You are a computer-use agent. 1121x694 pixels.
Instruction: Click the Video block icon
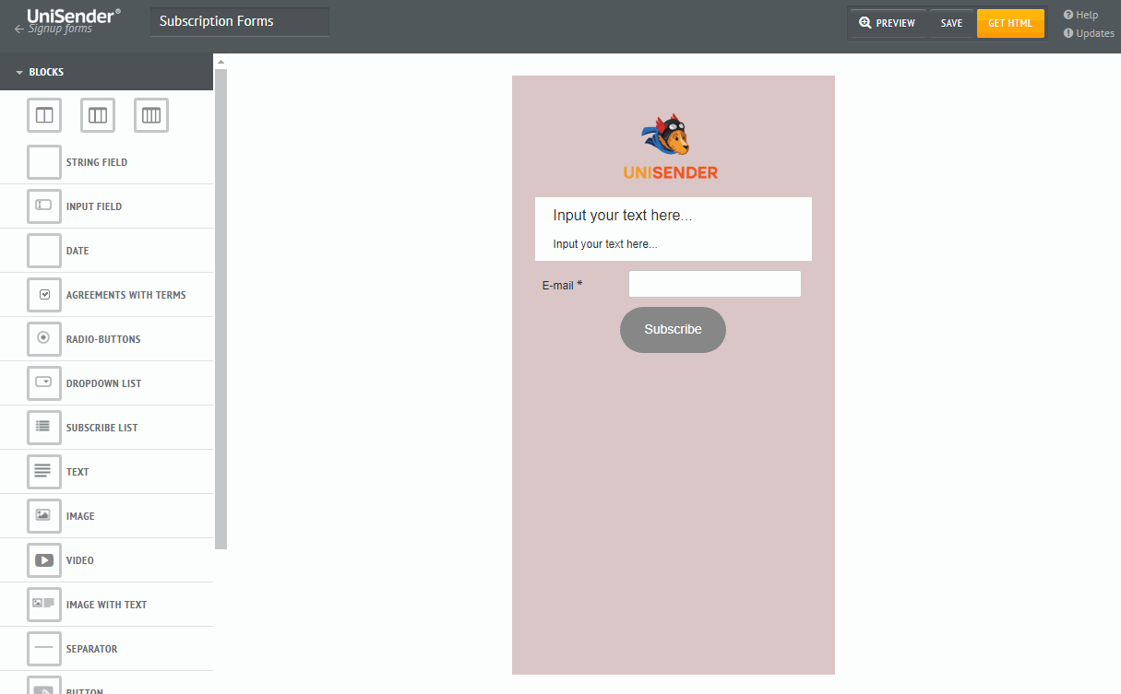click(44, 560)
